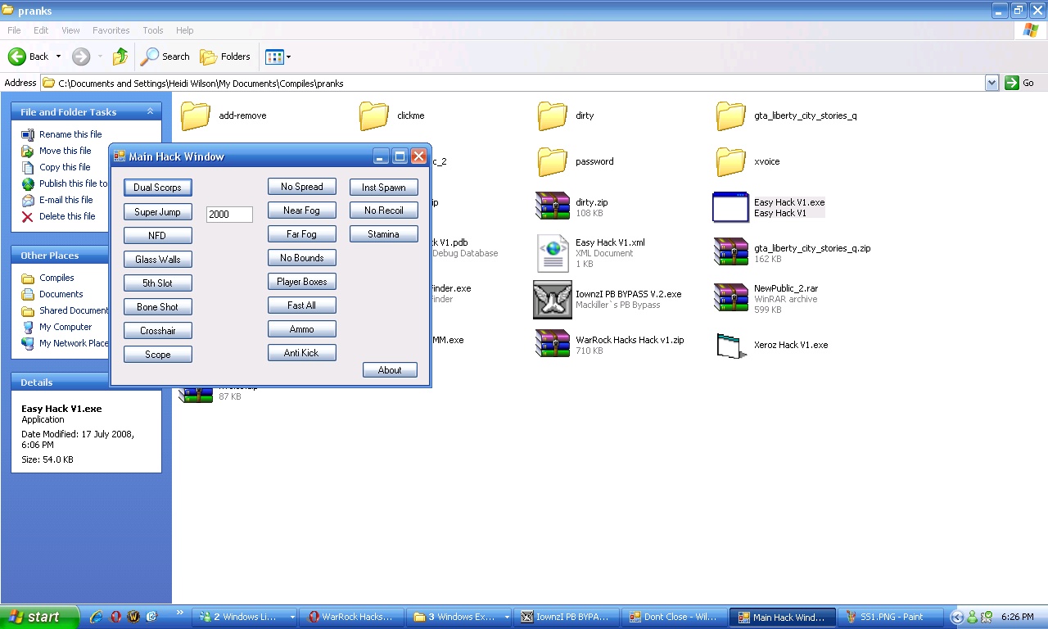Screen dimensions: 1048x629
Task: Open the clickme folder icon
Action: [x=374, y=115]
